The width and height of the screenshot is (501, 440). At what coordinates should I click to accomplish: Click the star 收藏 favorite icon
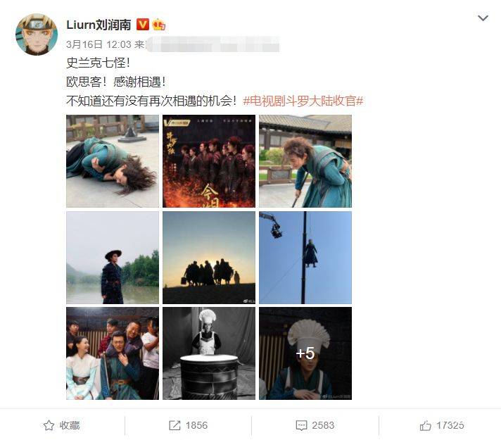point(49,425)
